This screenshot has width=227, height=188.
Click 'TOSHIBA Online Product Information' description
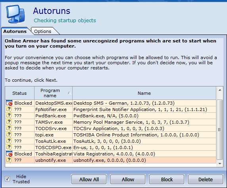click(x=136, y=135)
